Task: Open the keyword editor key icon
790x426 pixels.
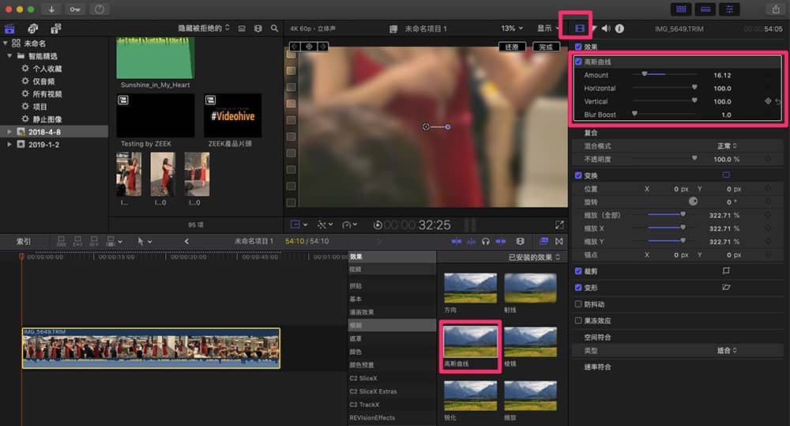Action: point(75,9)
